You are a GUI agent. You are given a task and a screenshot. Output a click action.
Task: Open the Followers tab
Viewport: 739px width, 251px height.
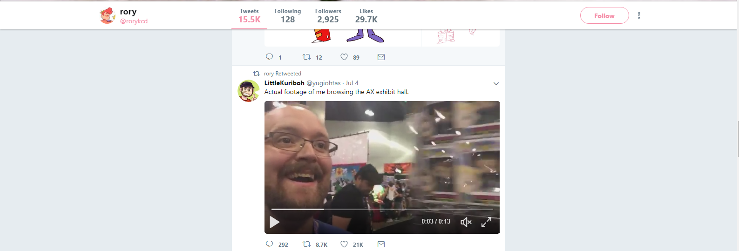point(328,15)
